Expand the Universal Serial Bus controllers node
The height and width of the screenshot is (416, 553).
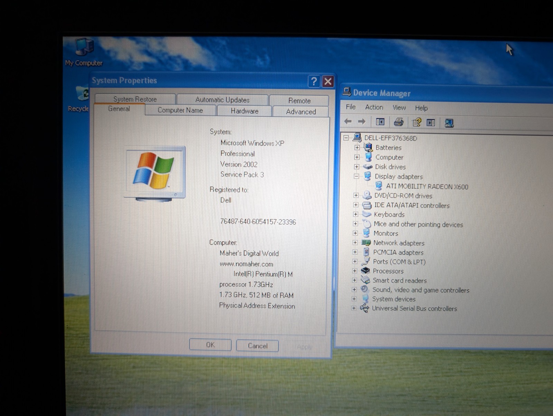pyautogui.click(x=354, y=308)
